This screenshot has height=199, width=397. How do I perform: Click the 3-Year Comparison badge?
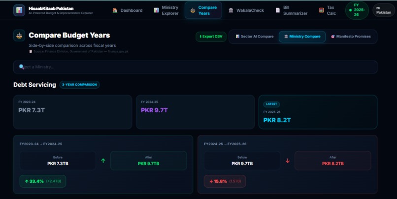pyautogui.click(x=79, y=85)
